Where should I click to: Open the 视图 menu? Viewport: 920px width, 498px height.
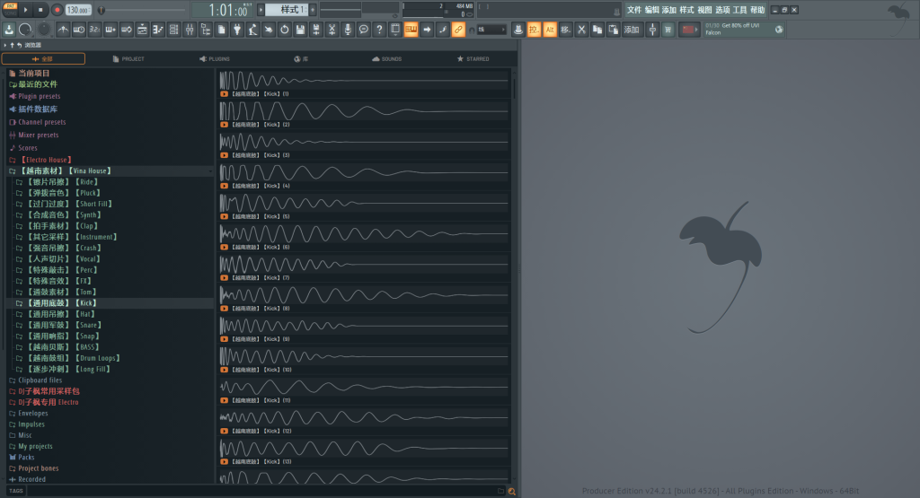click(x=704, y=10)
